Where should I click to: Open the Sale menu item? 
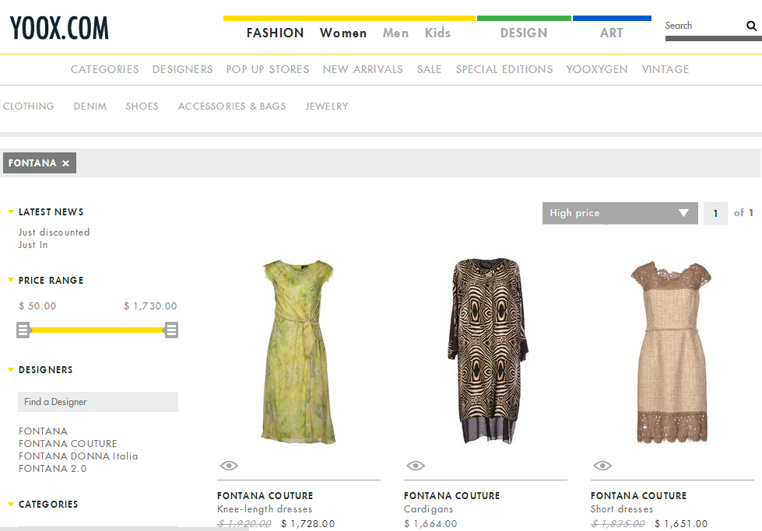[x=429, y=69]
